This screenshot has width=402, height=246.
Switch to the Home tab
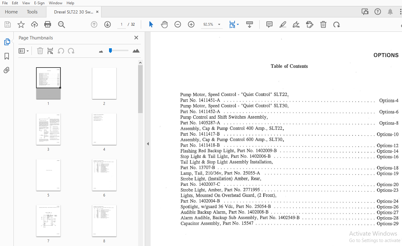(x=11, y=12)
